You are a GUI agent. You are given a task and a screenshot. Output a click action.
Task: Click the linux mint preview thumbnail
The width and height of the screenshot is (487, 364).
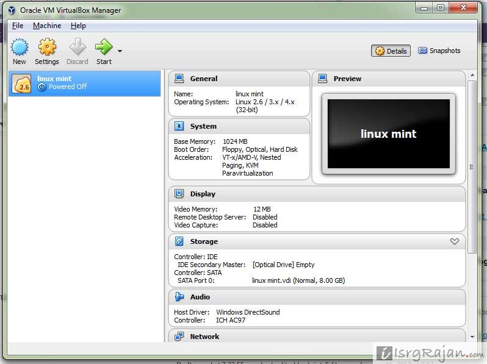389,134
